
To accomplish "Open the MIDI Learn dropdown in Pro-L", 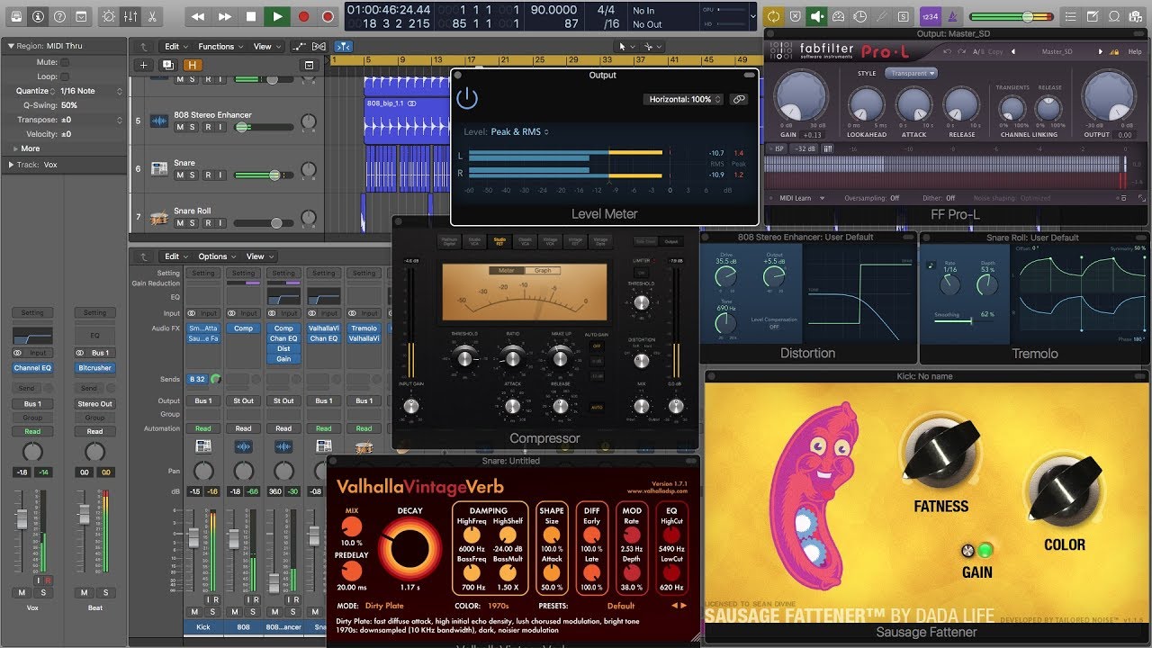I will click(x=800, y=198).
